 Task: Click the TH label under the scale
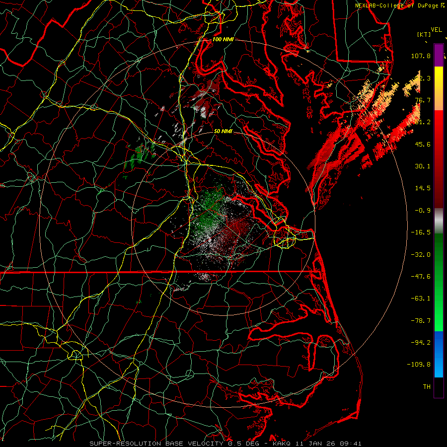pyautogui.click(x=427, y=387)
